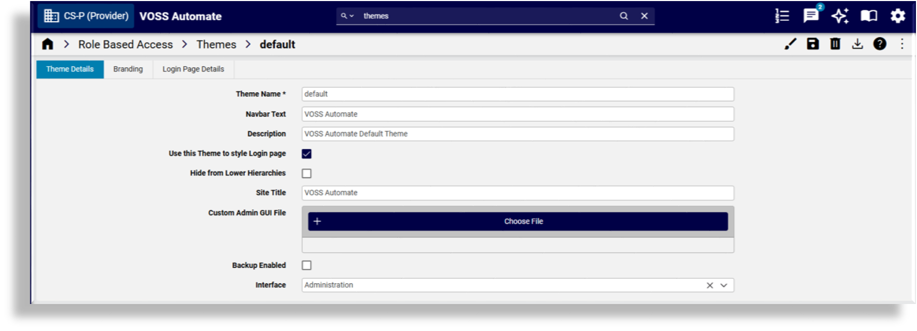Open the three-dot more actions menu
Image resolution: width=917 pixels, height=331 pixels.
click(x=902, y=44)
